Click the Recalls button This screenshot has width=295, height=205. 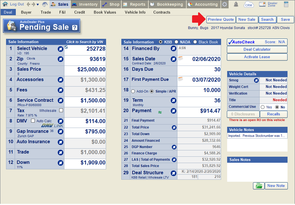tap(273, 114)
